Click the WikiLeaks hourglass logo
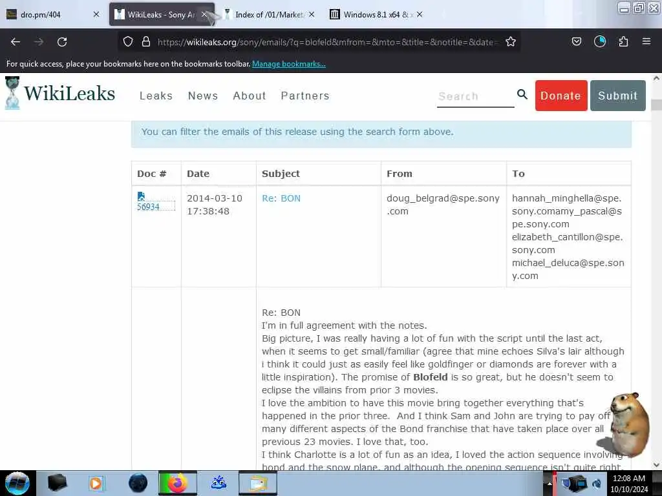The image size is (662, 496). (x=12, y=93)
